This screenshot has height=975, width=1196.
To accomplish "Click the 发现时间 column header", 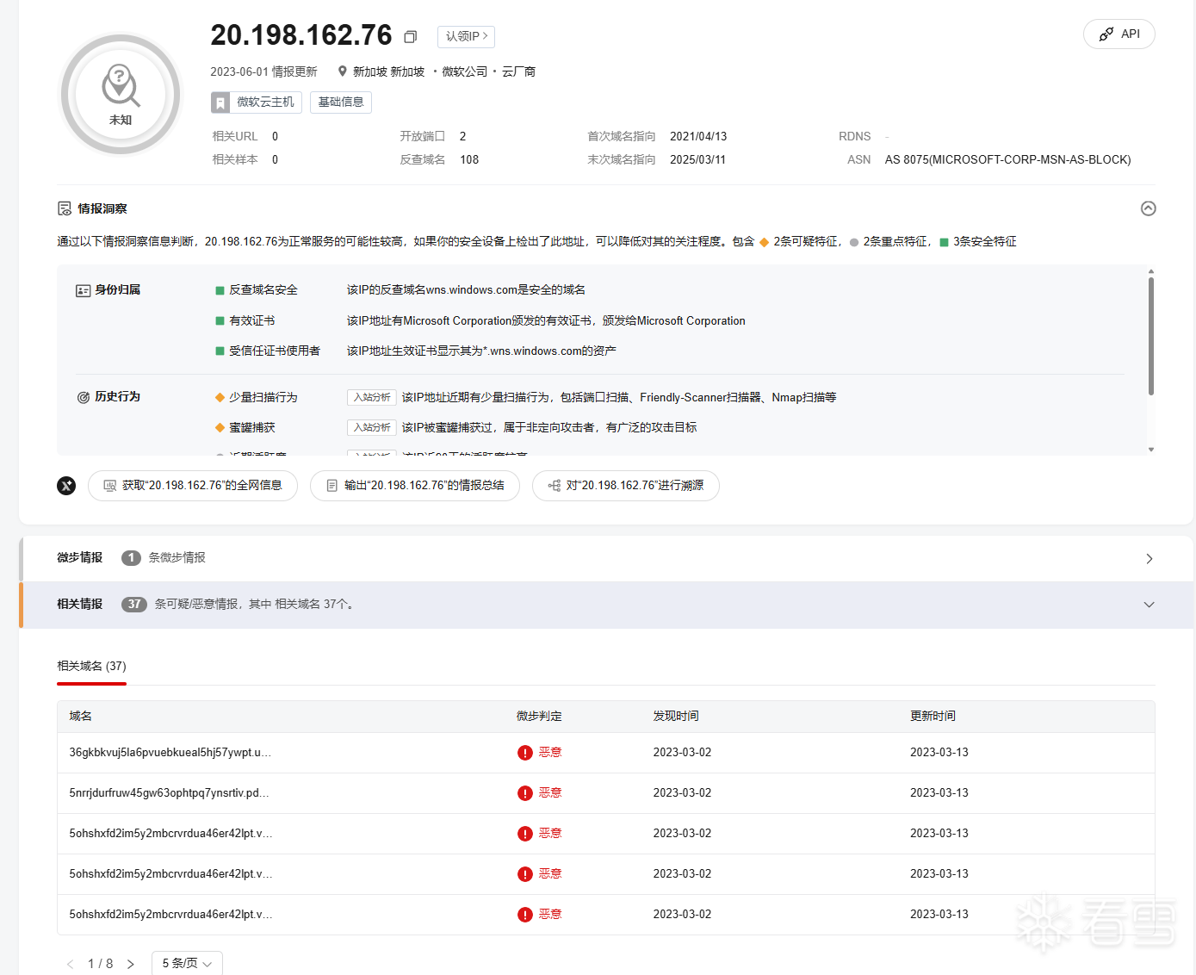I will coord(676,717).
